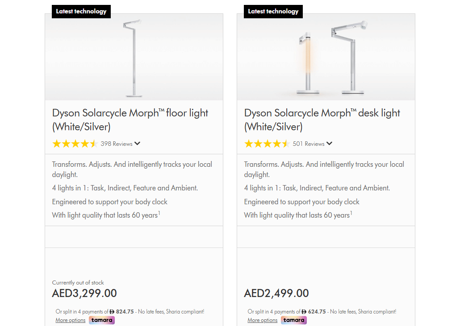Click the Dirham symbol beside 824.75
This screenshot has width=460, height=326.
(112, 312)
